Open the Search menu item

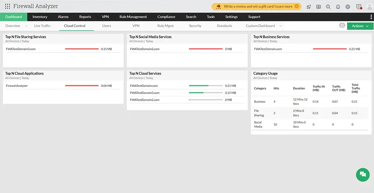(191, 17)
